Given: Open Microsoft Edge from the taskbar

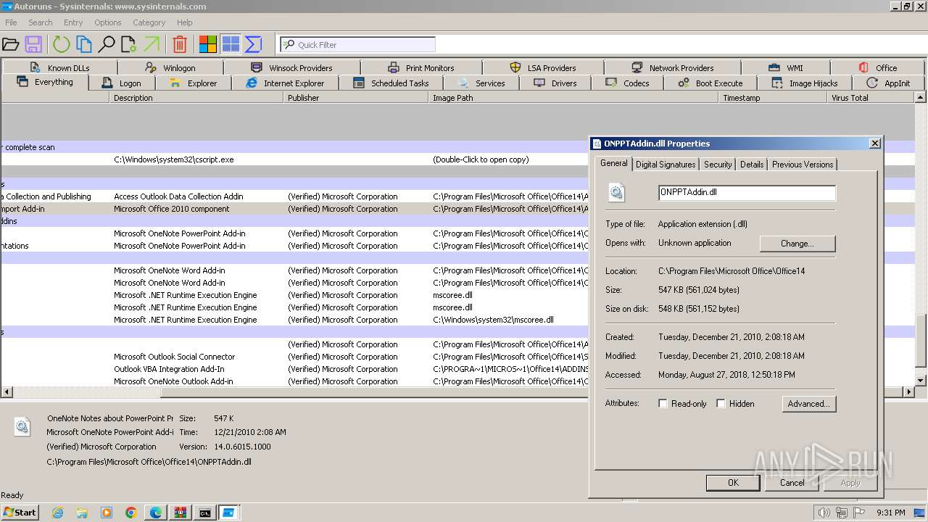Looking at the screenshot, I should [156, 513].
